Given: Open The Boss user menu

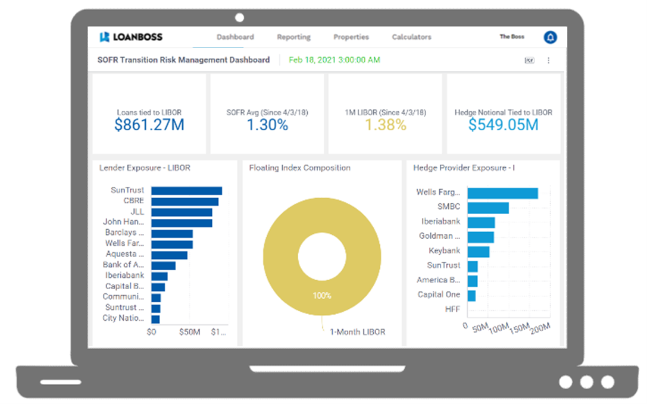Looking at the screenshot, I should click(512, 37).
